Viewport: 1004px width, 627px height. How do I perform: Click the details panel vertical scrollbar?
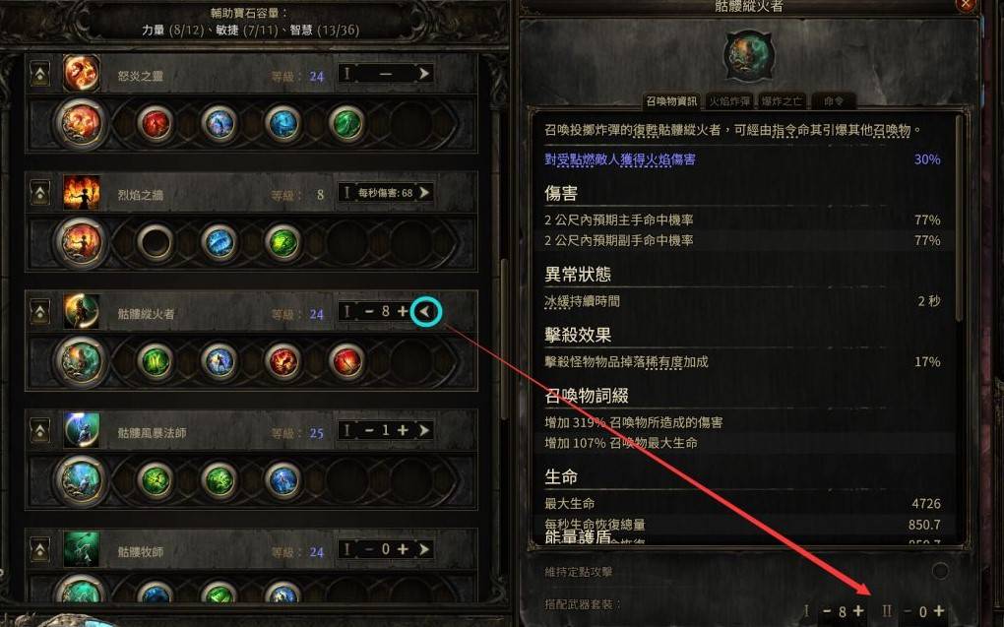coord(959,218)
